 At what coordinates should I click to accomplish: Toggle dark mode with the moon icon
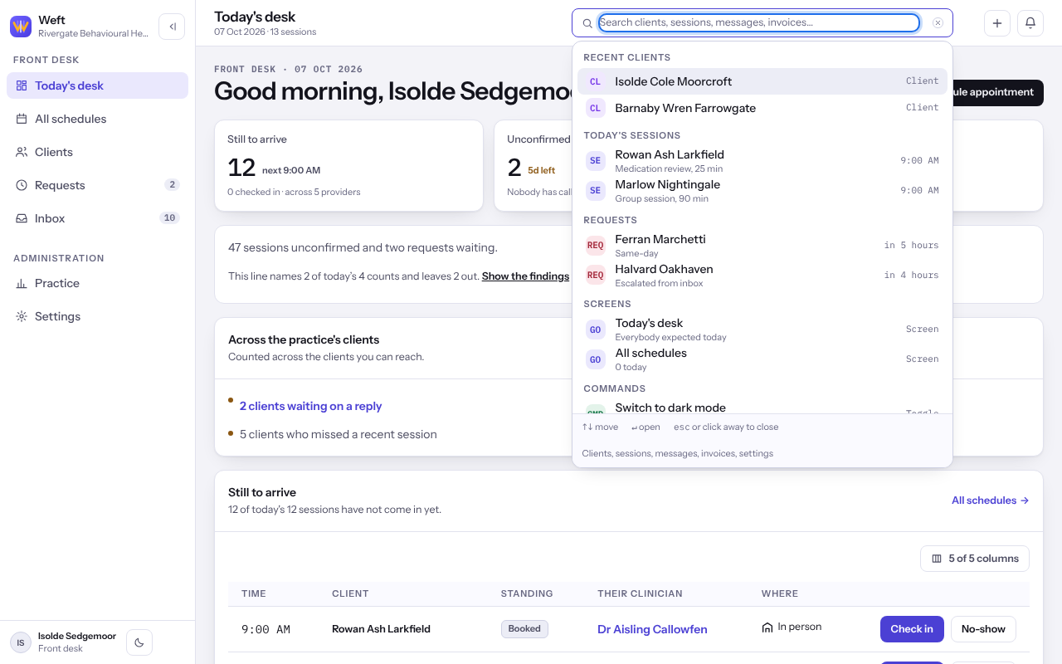(x=139, y=642)
